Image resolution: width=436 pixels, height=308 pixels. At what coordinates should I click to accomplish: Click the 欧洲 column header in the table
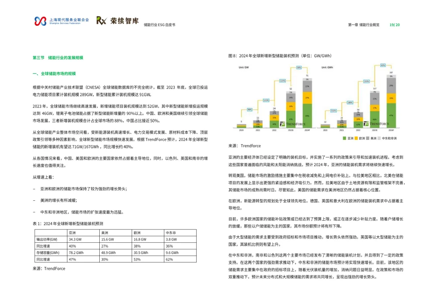point(137,233)
